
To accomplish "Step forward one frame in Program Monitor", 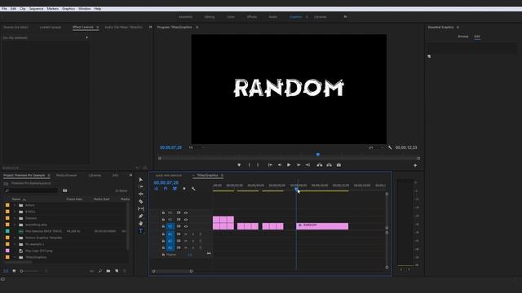I will coord(299,164).
